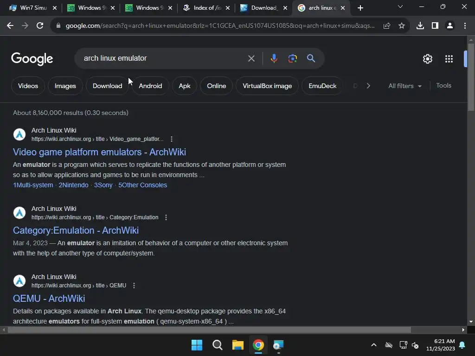Select the Online filter chip
Image resolution: width=475 pixels, height=356 pixels.
click(x=216, y=86)
